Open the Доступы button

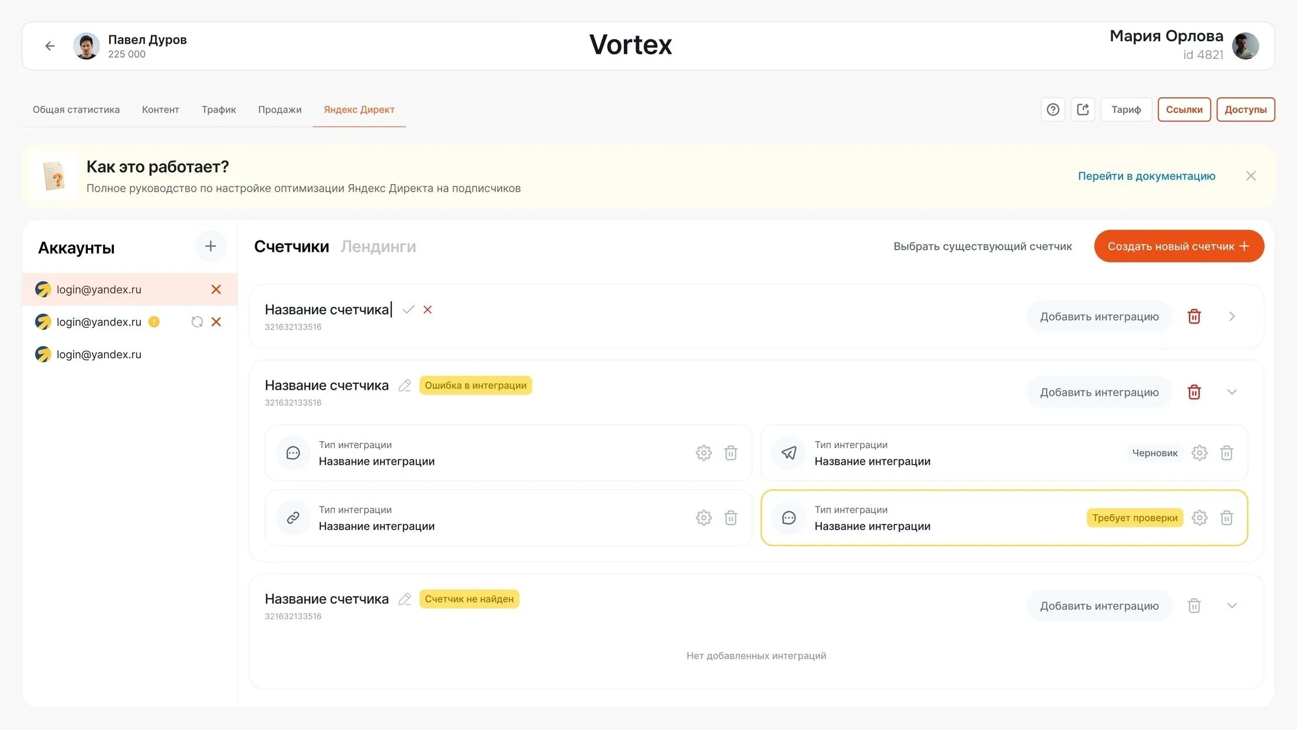[1246, 110]
